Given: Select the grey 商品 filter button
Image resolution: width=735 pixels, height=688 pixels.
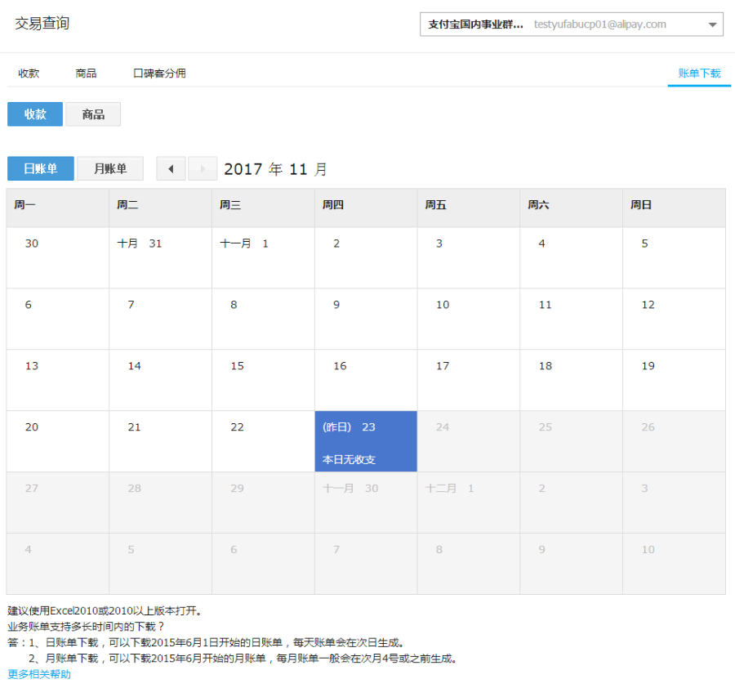Looking at the screenshot, I should tap(93, 114).
